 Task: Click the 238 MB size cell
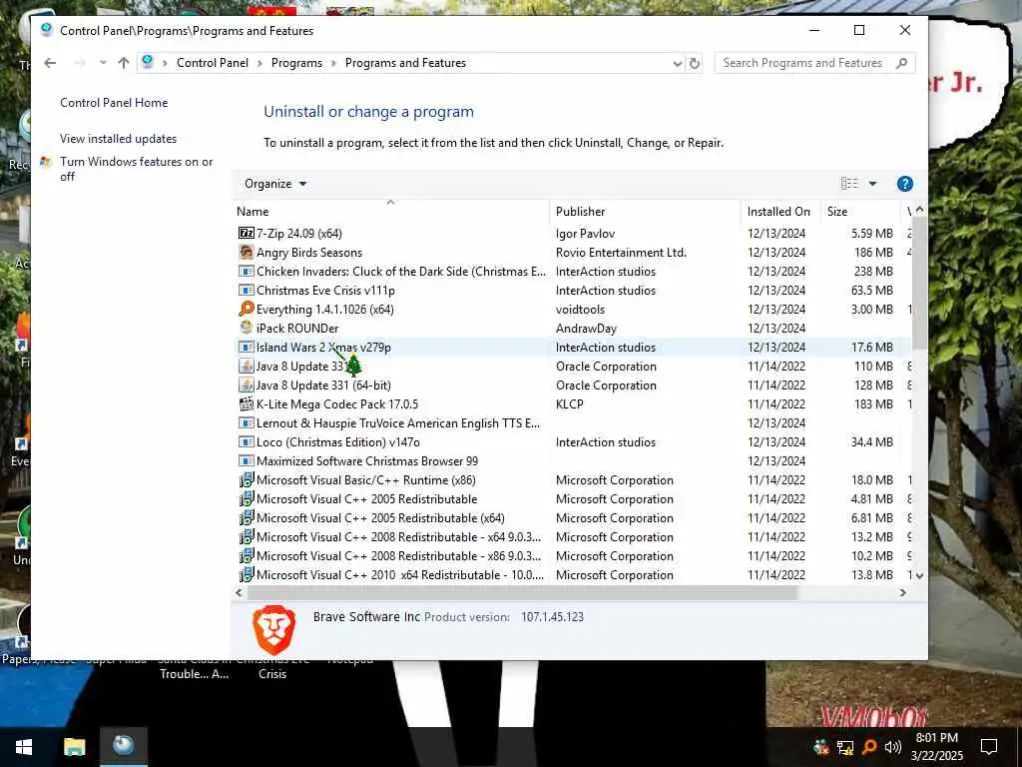[873, 271]
